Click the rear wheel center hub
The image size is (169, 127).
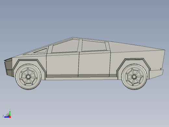coord(134,77)
